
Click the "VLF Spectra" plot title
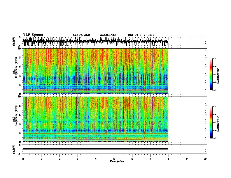pyautogui.click(x=33, y=35)
